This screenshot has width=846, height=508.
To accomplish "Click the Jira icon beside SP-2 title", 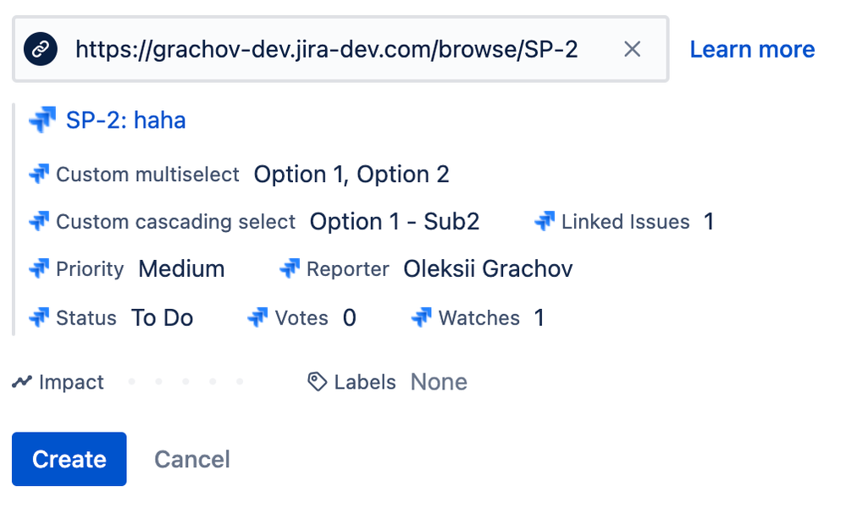I will (41, 120).
